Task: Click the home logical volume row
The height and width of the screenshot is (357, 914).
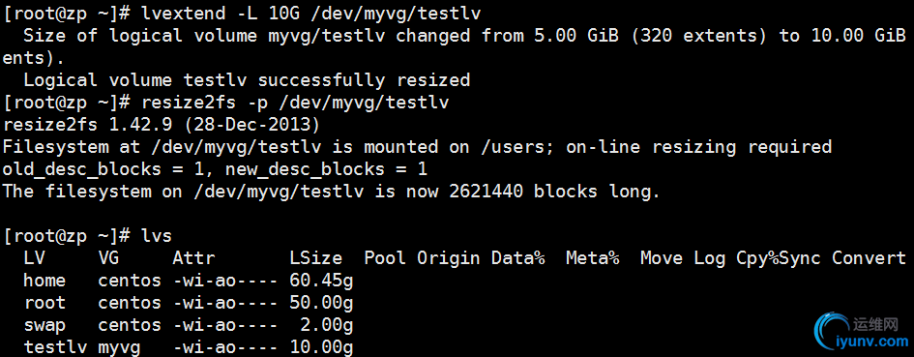Action: click(189, 281)
